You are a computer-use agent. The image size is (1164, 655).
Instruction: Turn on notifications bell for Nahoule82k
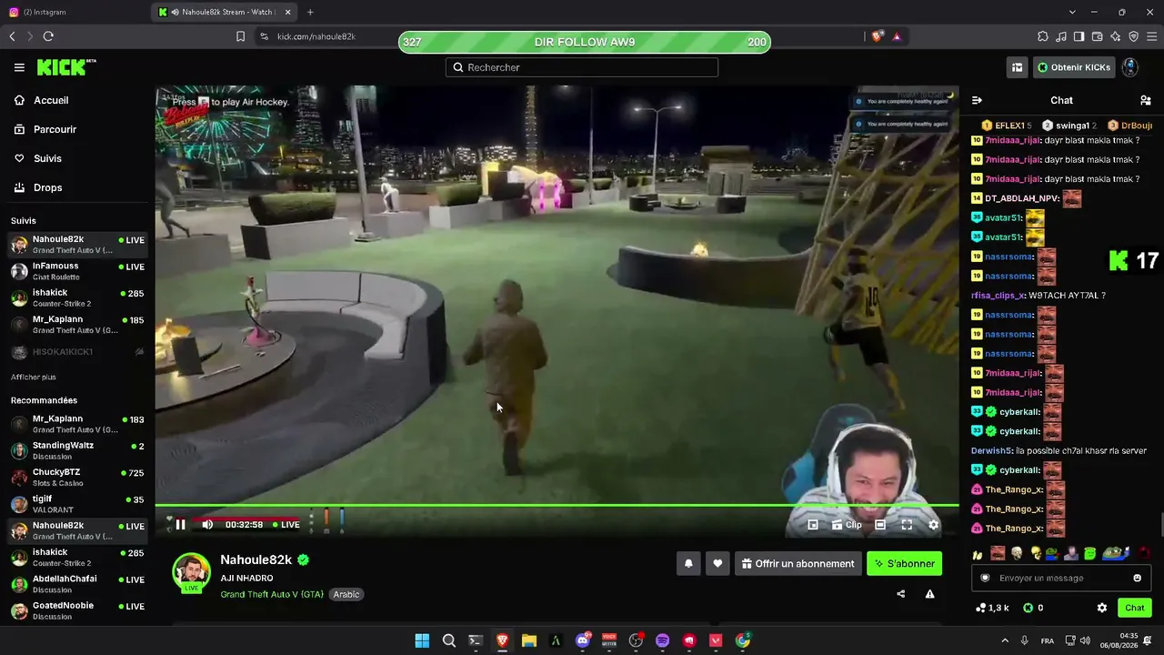(x=688, y=564)
